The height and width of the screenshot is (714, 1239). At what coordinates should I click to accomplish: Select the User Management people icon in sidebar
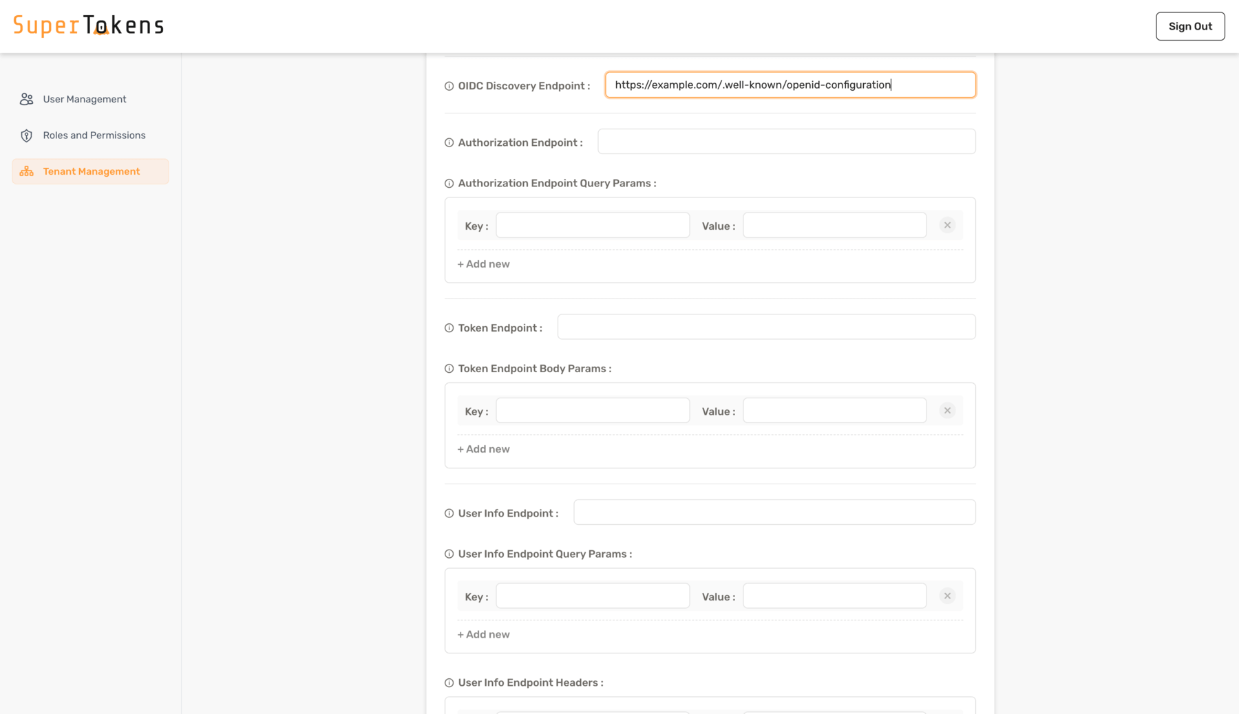[26, 98]
